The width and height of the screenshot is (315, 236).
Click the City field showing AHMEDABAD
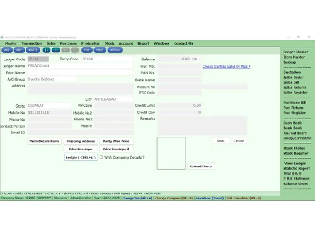(x=113, y=99)
